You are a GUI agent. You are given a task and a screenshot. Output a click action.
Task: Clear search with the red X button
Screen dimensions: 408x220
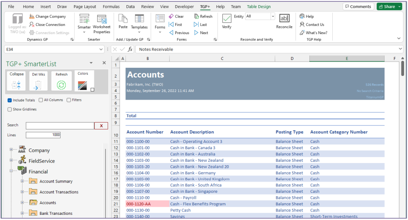click(x=101, y=126)
